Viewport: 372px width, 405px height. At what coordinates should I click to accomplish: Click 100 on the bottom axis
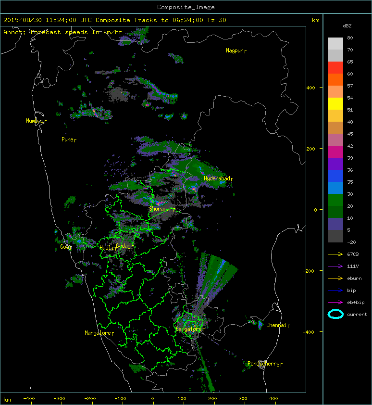pyautogui.click(x=182, y=399)
